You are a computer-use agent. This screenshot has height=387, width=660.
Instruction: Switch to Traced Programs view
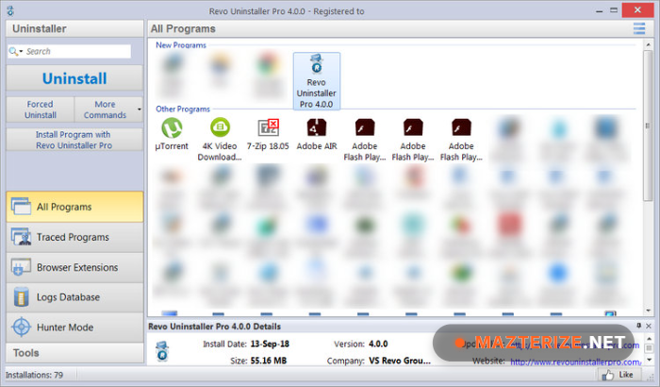point(74,237)
